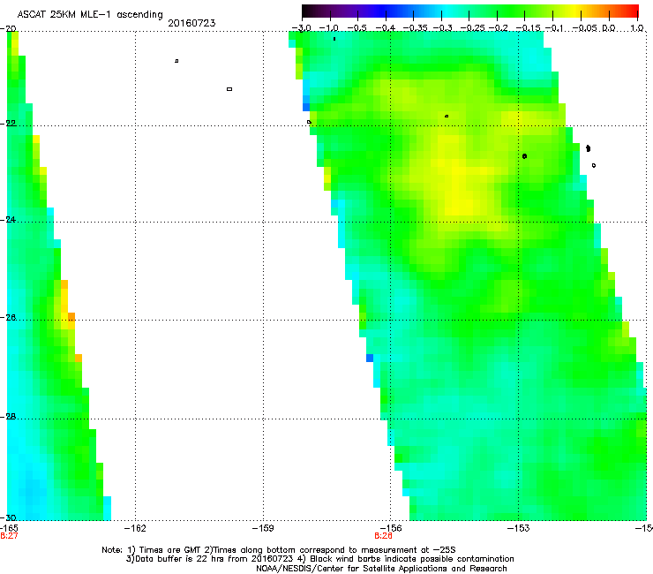Click the rainbow color scale bar

tap(469, 11)
